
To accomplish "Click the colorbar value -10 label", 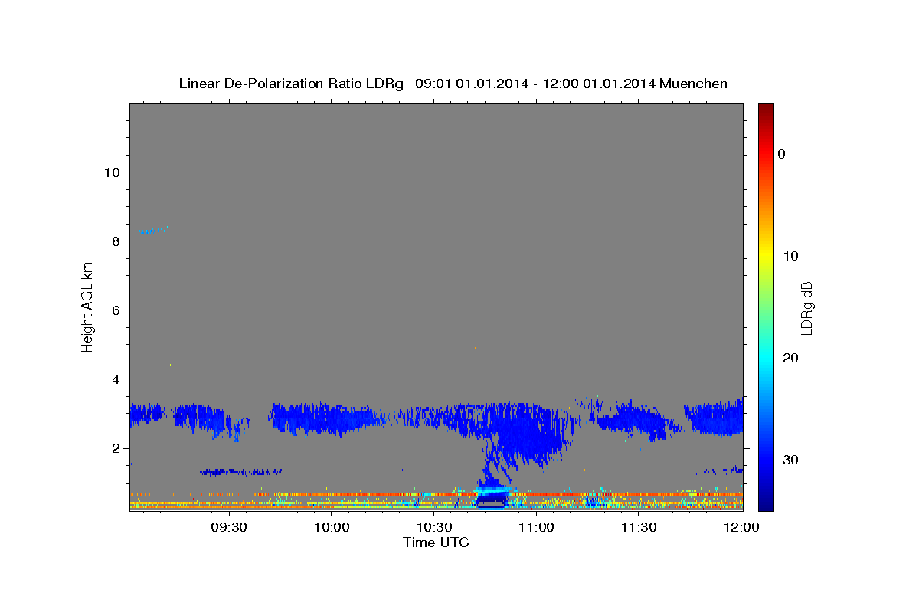I will [x=787, y=256].
